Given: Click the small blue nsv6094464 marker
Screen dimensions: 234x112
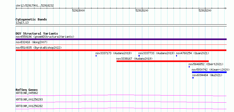Looking at the screenshot, I should pyautogui.click(x=193, y=78).
